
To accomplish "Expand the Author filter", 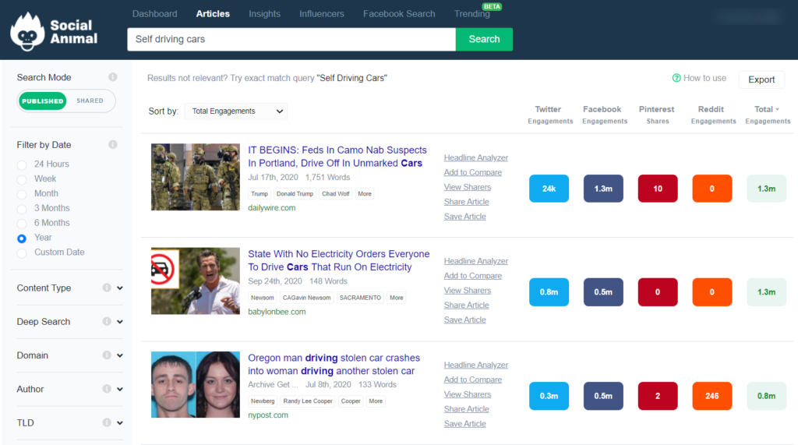I will pos(119,389).
